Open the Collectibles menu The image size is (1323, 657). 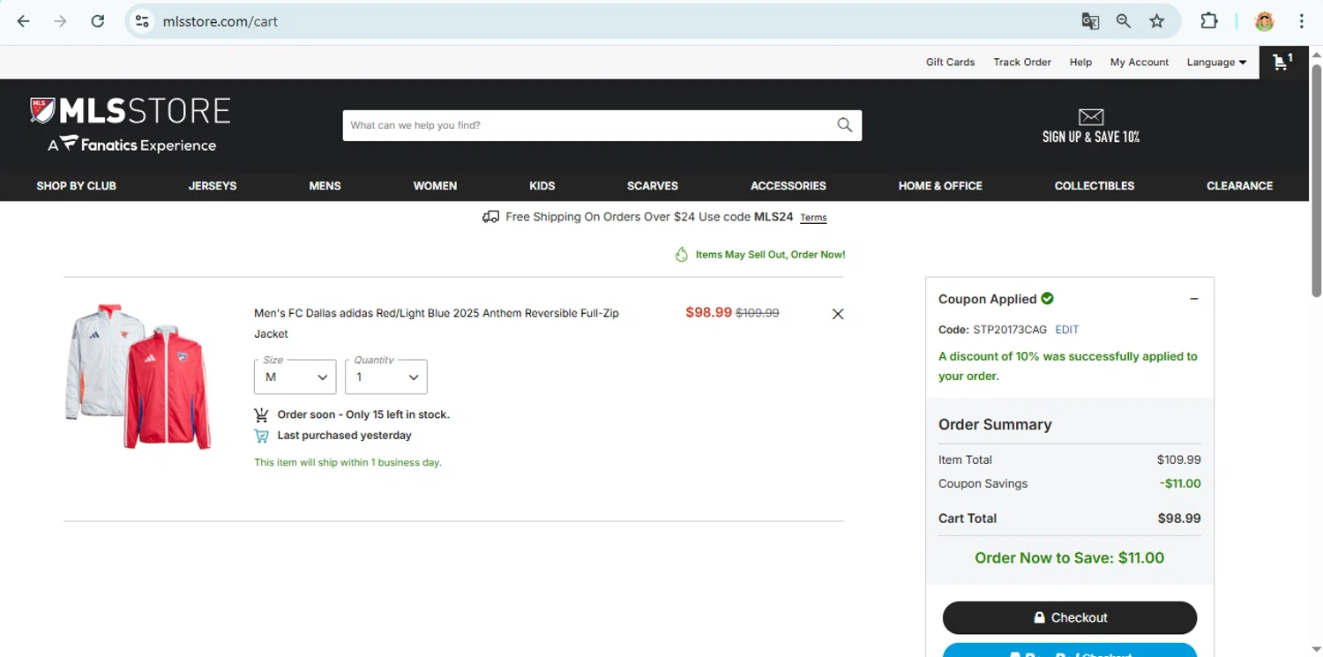click(1095, 185)
